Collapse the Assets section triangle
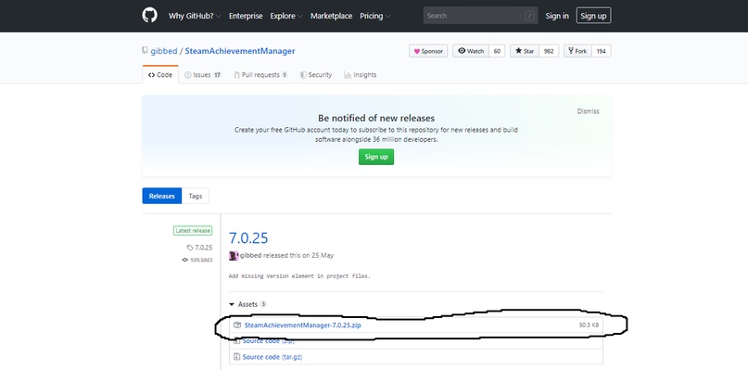 [232, 304]
